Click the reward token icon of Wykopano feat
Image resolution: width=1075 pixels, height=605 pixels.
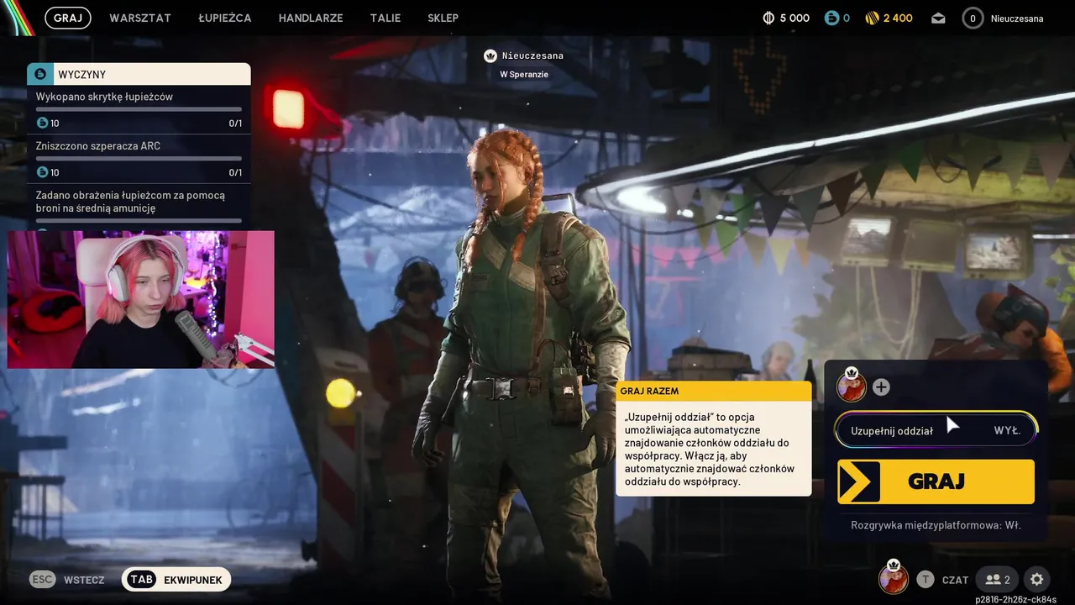point(42,124)
